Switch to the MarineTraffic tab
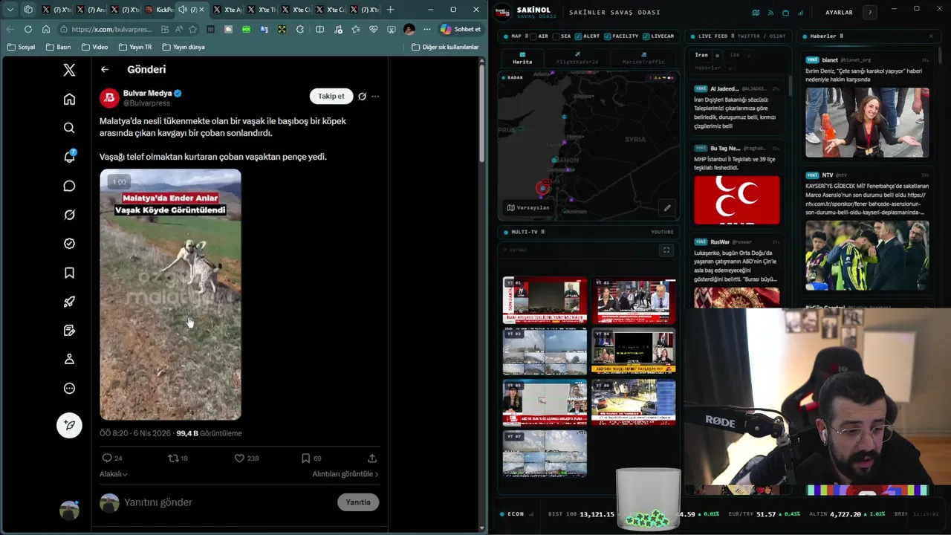 pos(643,59)
